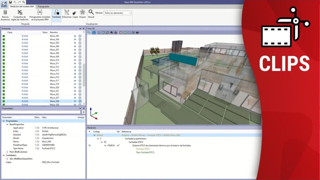
Task: Open Conjuntos de reglas de medición
Action: pos(20,14)
